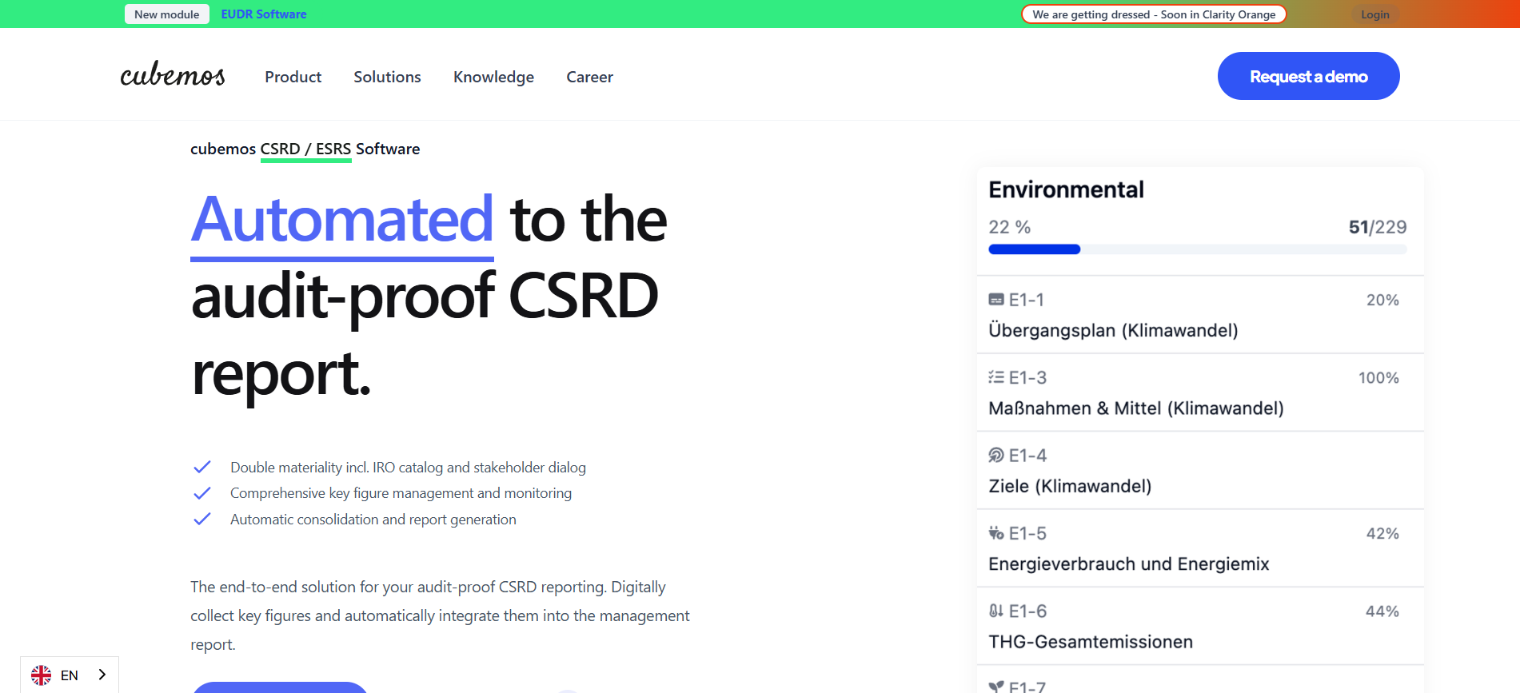Screen dimensions: 1520x693
Task: Click the 42% value for E1-5
Action: [x=1382, y=533]
